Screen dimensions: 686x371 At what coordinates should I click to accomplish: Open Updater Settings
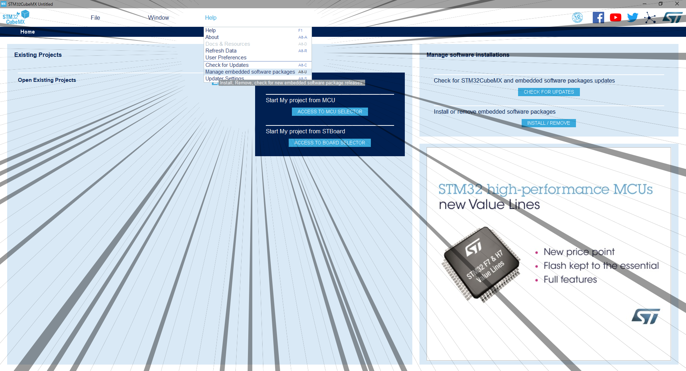click(224, 78)
